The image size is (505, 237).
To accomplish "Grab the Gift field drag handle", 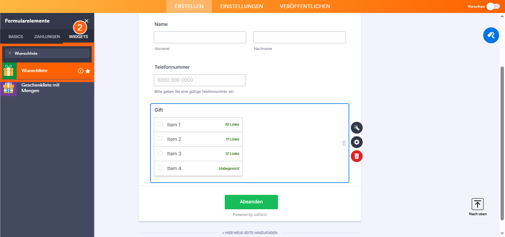I will [x=344, y=143].
